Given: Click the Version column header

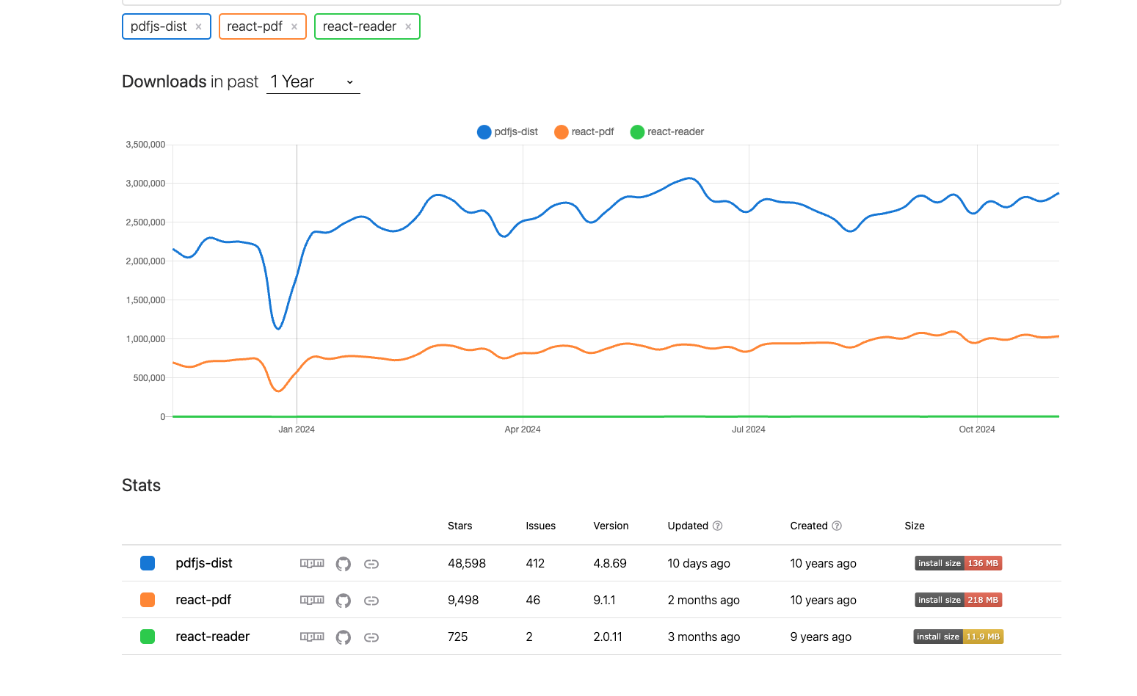Looking at the screenshot, I should [x=611, y=526].
